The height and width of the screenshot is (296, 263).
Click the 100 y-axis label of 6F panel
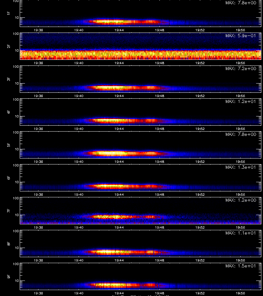16,165
